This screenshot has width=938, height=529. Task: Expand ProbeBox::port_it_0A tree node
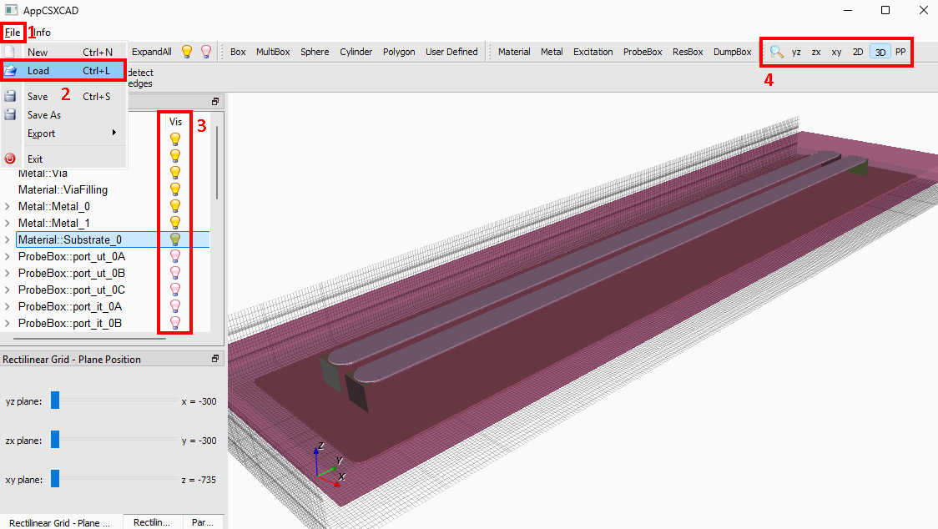pyautogui.click(x=8, y=307)
